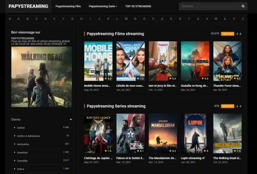257x174 pixels.
Task: Open the Papystreaming Serie dropdown menu
Action: pyautogui.click(x=103, y=6)
